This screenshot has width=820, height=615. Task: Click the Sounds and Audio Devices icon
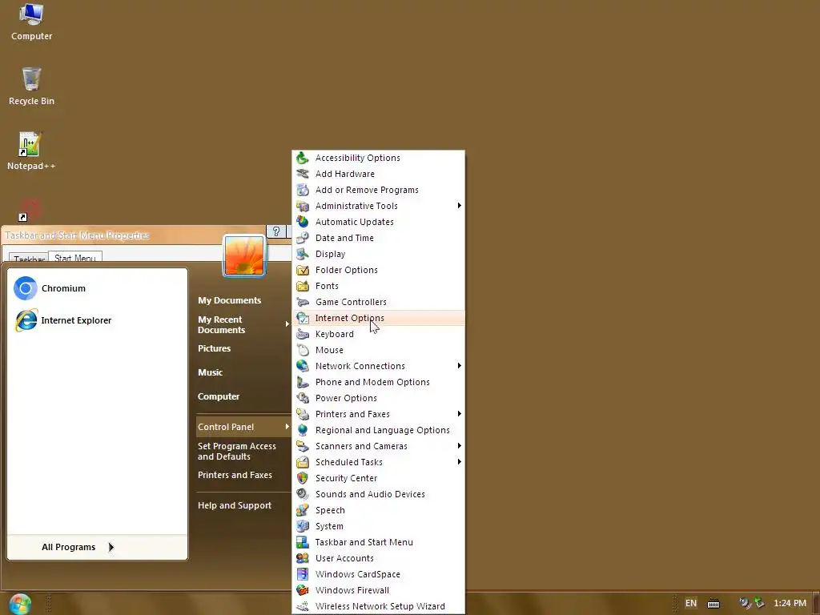coord(302,494)
